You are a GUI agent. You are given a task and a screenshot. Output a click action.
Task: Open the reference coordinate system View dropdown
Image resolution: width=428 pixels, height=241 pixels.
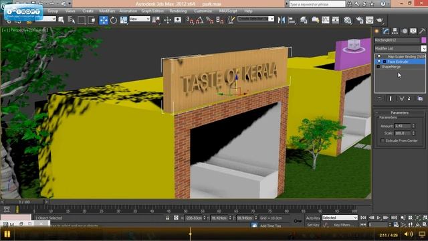click(x=140, y=19)
